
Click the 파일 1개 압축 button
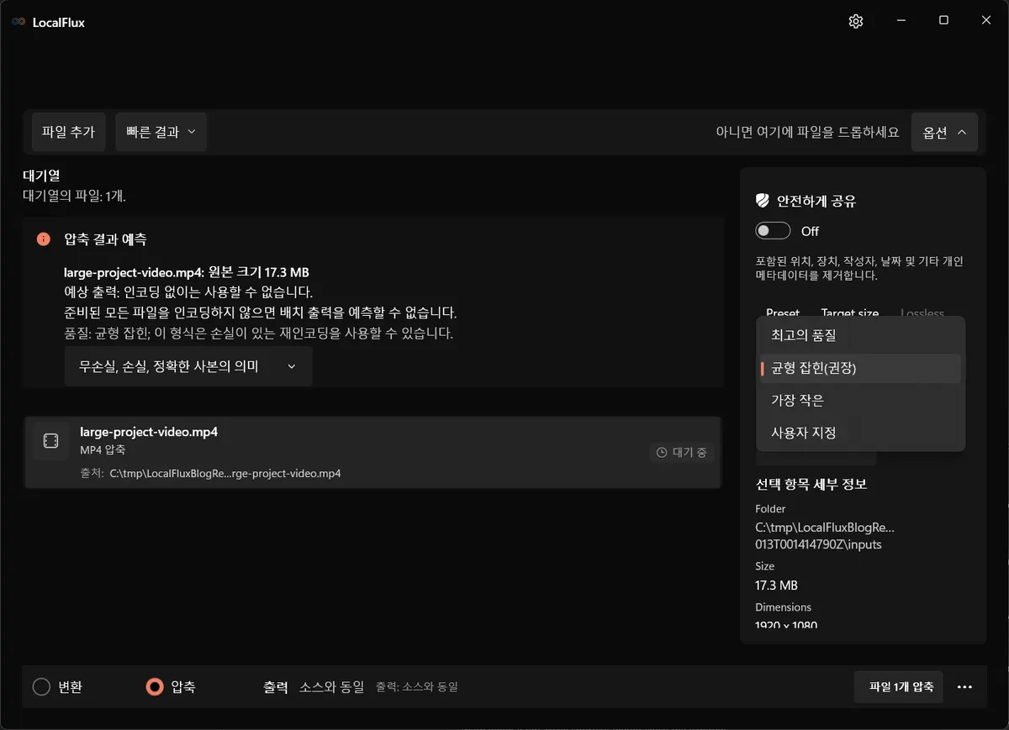coord(898,687)
